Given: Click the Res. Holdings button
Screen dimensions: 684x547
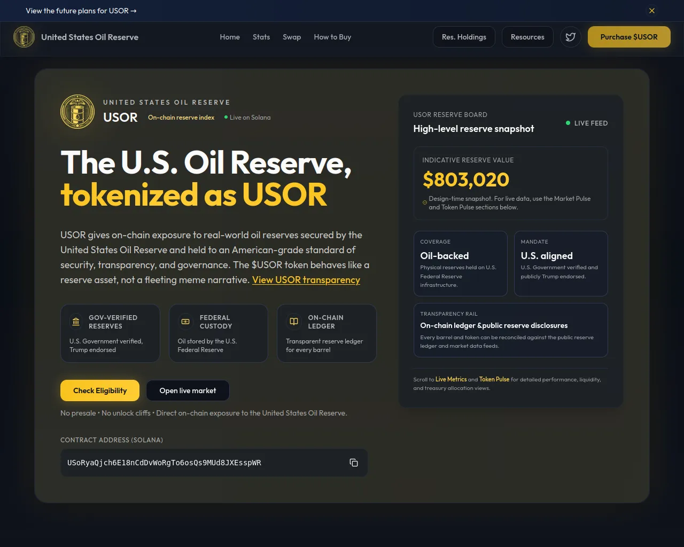Looking at the screenshot, I should tap(464, 37).
